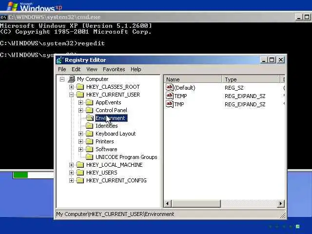Image resolution: width=312 pixels, height=234 pixels.
Task: Click the horizontal scrollbar right arrow
Action: [281, 204]
